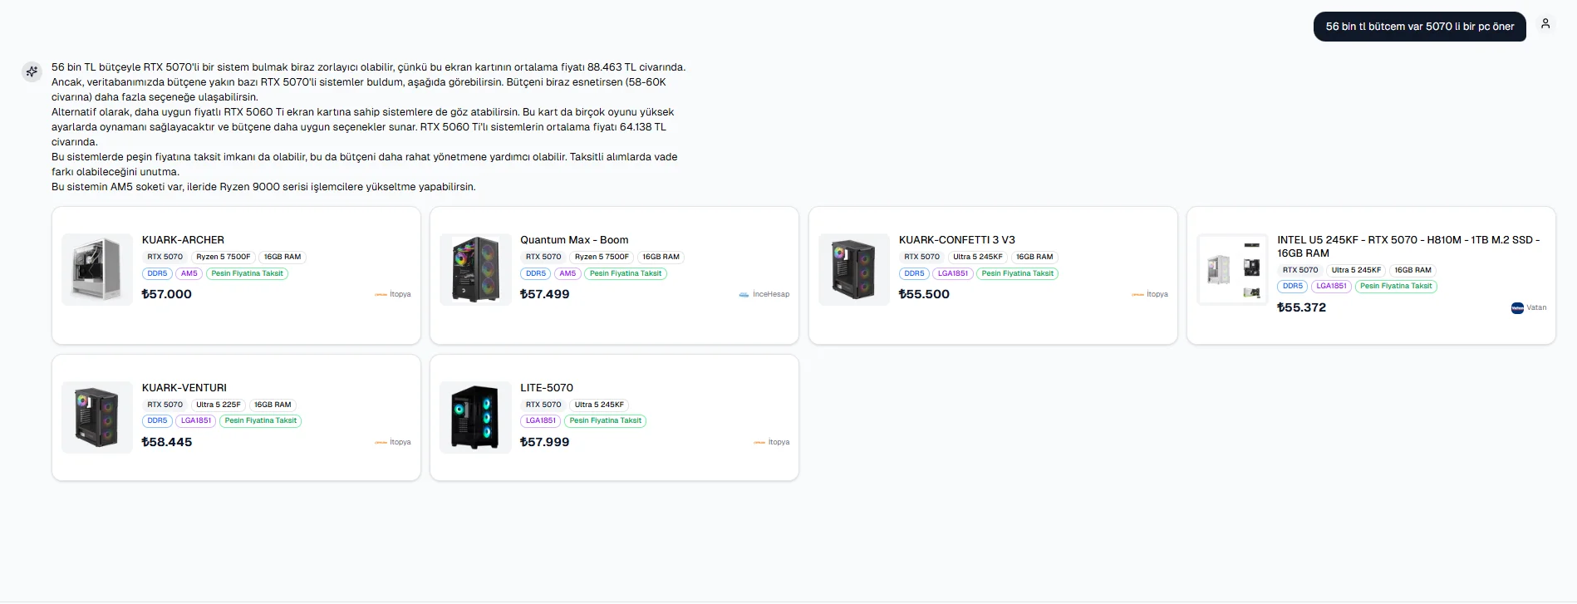This screenshot has width=1577, height=604.
Task: Click the Ultra 5 245KF tag on INTEL U5 card
Action: (1356, 270)
